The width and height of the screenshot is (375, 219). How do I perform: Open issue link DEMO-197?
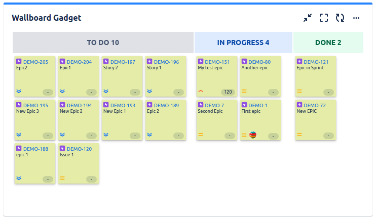pos(123,62)
